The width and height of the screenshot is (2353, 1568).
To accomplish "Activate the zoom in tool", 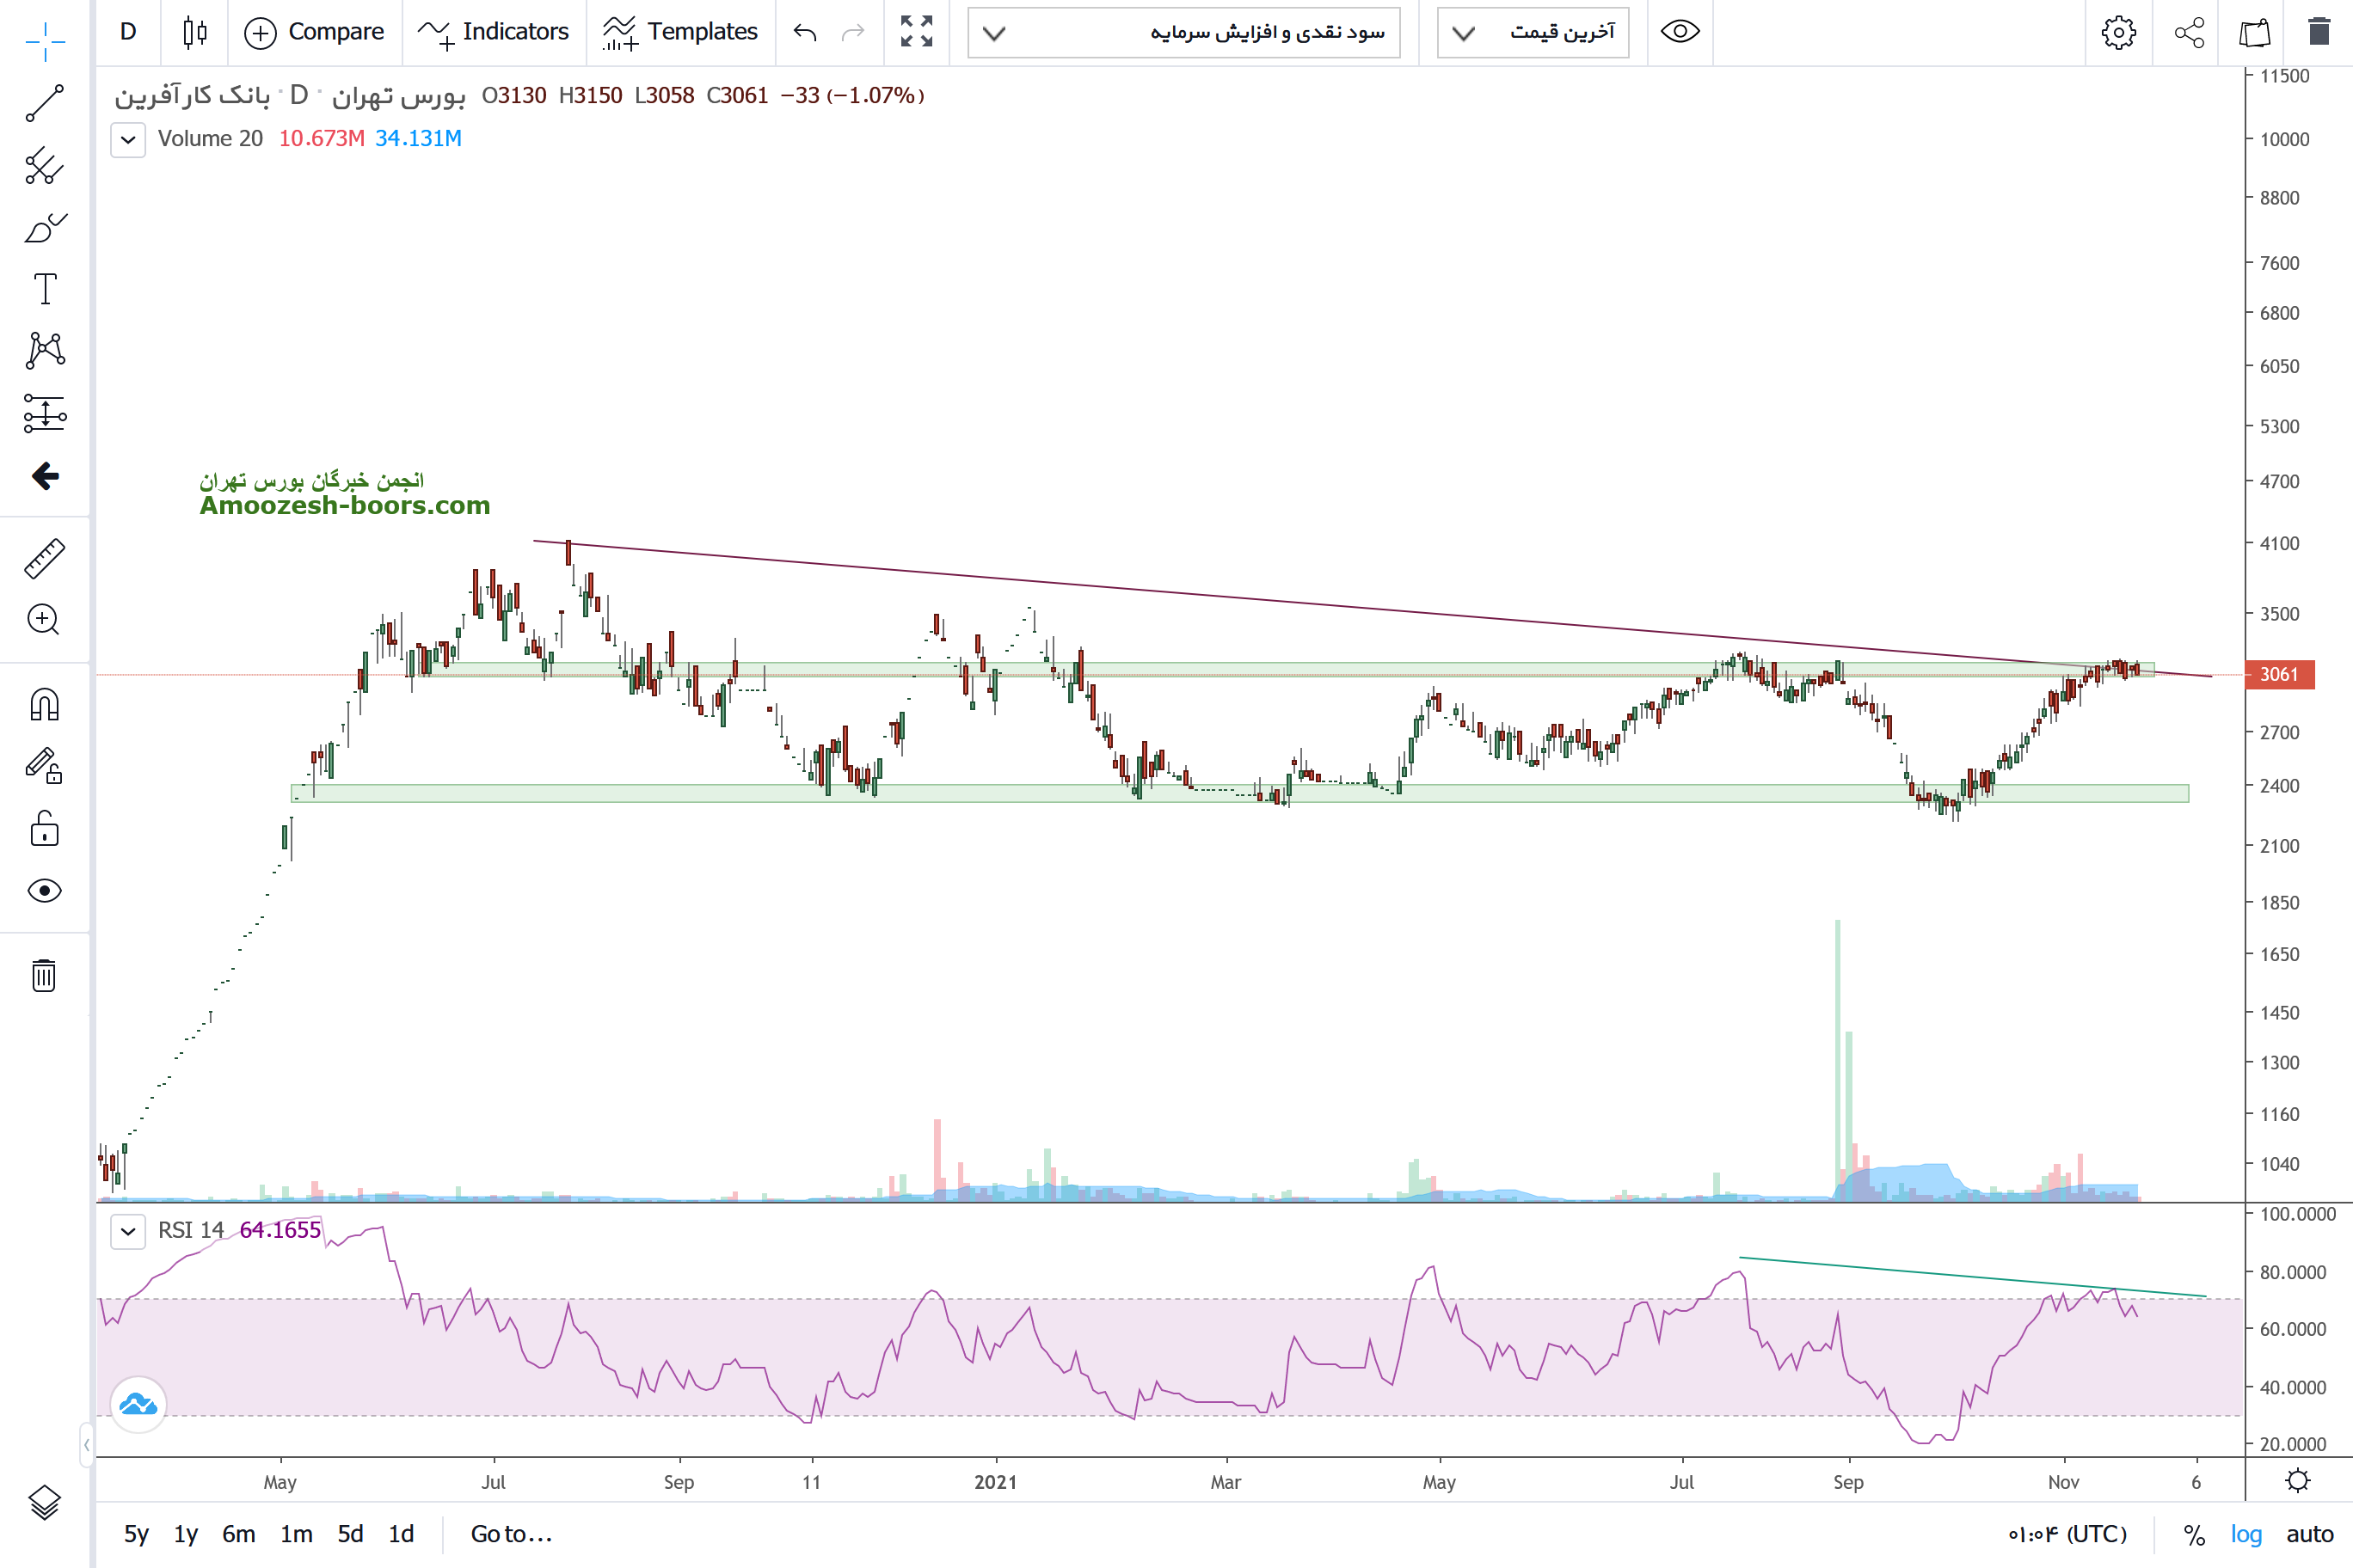I will (x=44, y=620).
